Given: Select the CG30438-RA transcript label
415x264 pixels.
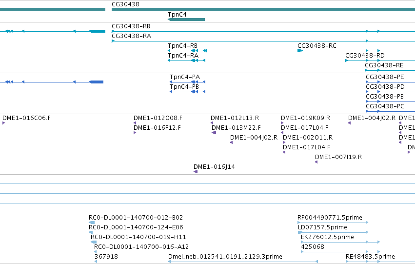Looking at the screenshot, I should pyautogui.click(x=131, y=36).
